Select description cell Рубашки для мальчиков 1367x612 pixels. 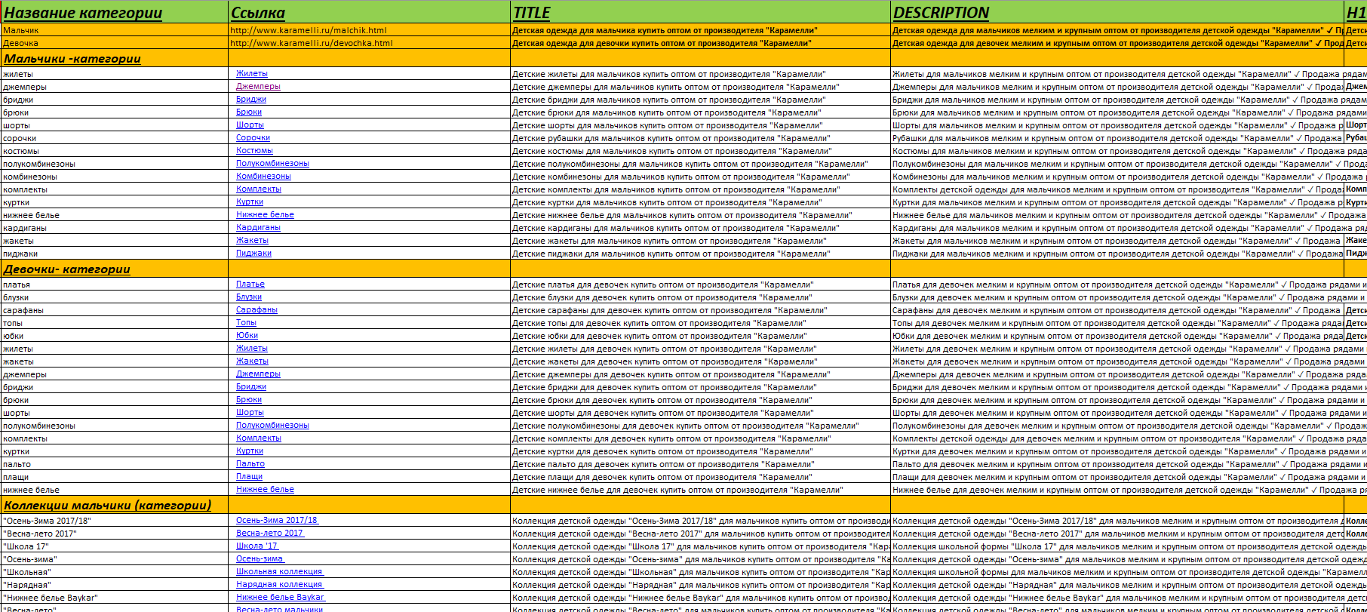click(x=1117, y=138)
